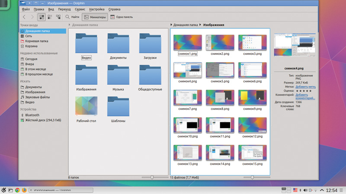Image resolution: width=346 pixels, height=194 pixels.
Task: Open the Настройка menu
Action: 96,9
